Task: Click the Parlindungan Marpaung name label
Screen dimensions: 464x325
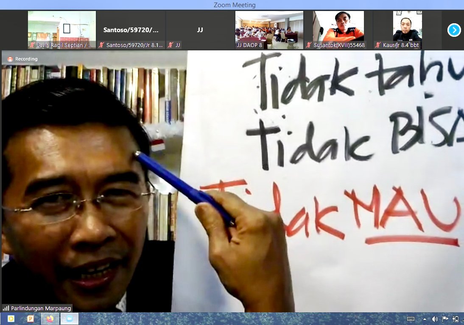Action: point(41,308)
